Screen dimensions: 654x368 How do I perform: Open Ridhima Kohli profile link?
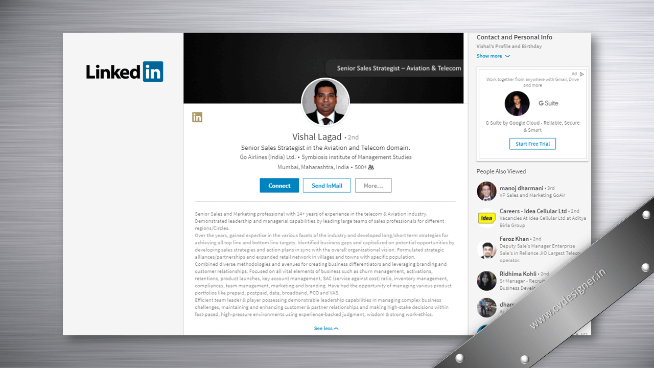click(x=518, y=274)
